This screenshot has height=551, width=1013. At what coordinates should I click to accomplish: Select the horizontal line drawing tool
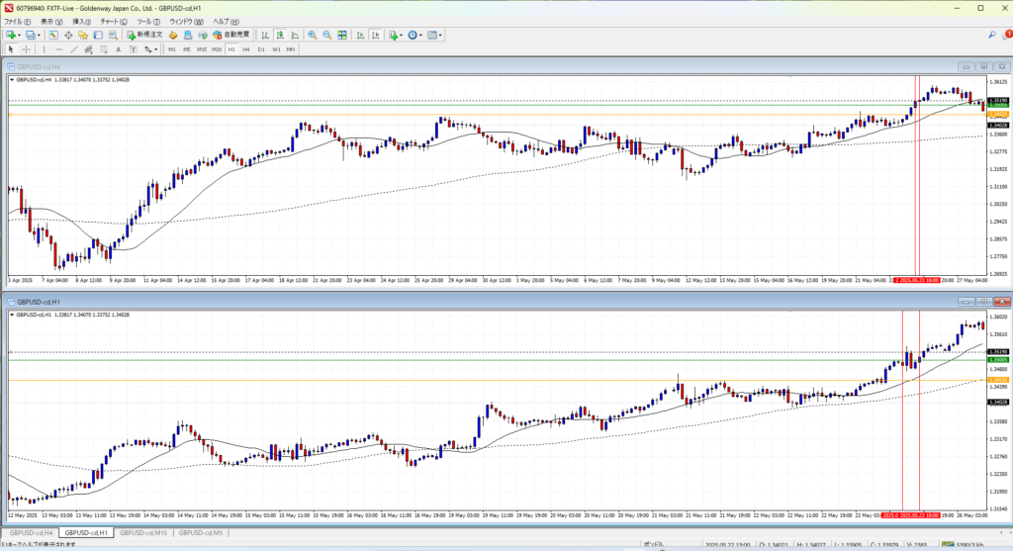[x=59, y=48]
